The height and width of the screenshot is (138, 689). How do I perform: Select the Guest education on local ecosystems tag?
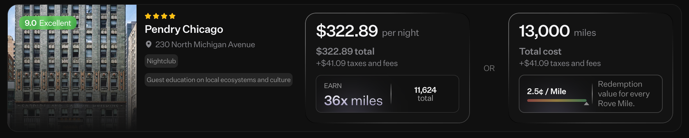[218, 80]
